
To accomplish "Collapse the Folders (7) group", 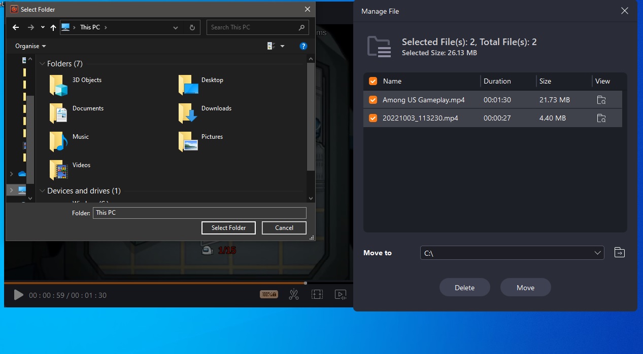I will 43,64.
